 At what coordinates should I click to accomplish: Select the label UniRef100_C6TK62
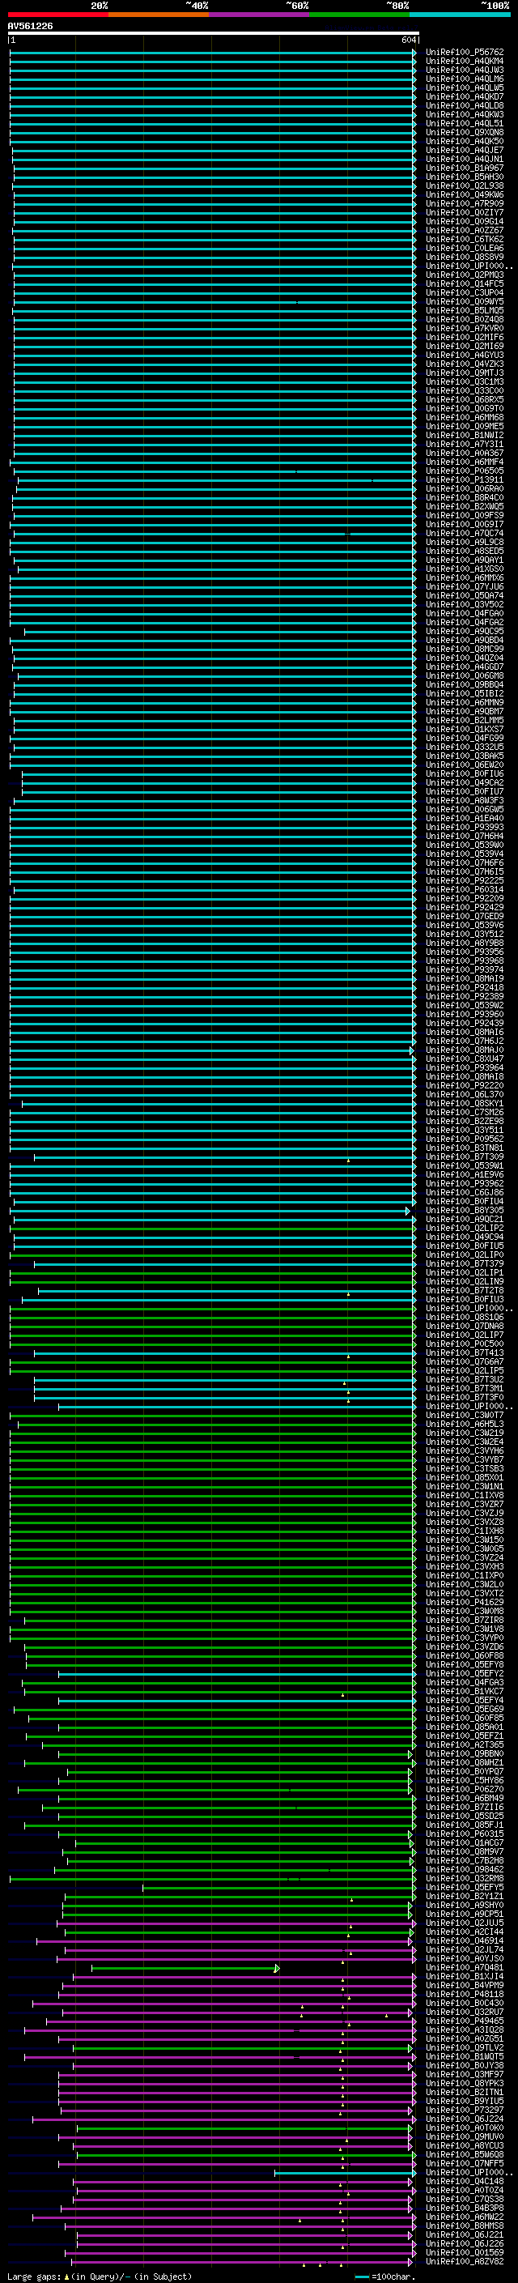(465, 239)
